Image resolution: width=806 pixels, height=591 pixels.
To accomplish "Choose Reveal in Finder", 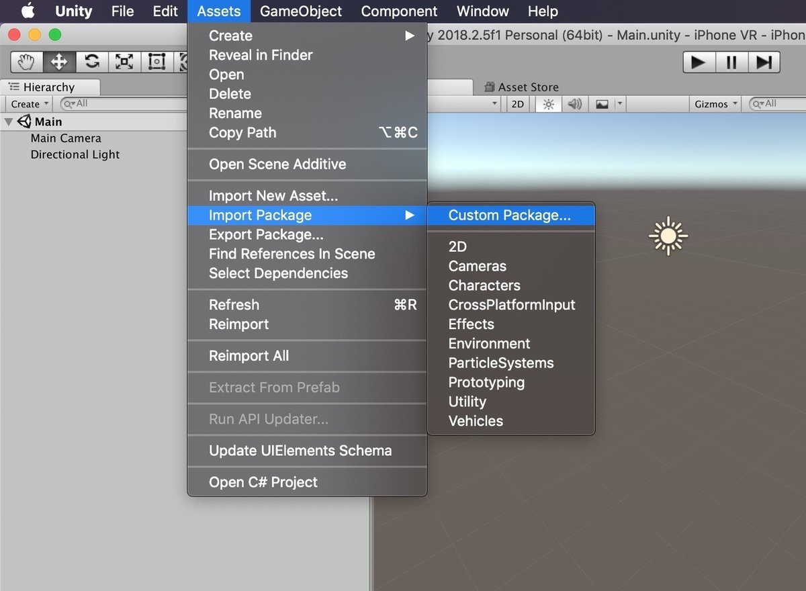I will point(307,55).
